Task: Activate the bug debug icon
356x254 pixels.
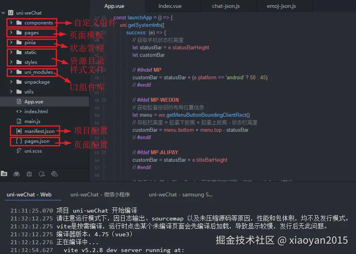Action: click(29, 174)
